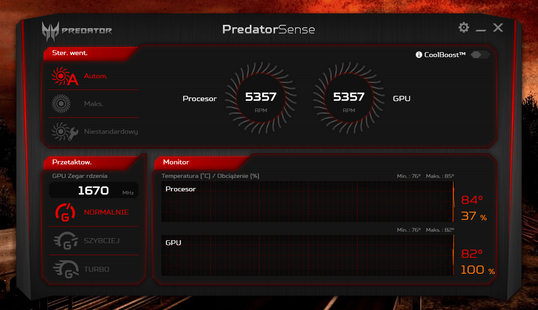
Task: Click the 1670 MHz GPU clock value
Action: [x=94, y=190]
